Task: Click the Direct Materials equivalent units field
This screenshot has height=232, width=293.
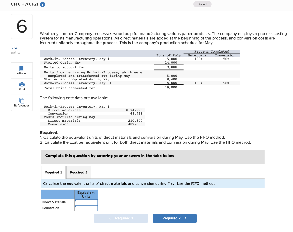Action: [86, 202]
